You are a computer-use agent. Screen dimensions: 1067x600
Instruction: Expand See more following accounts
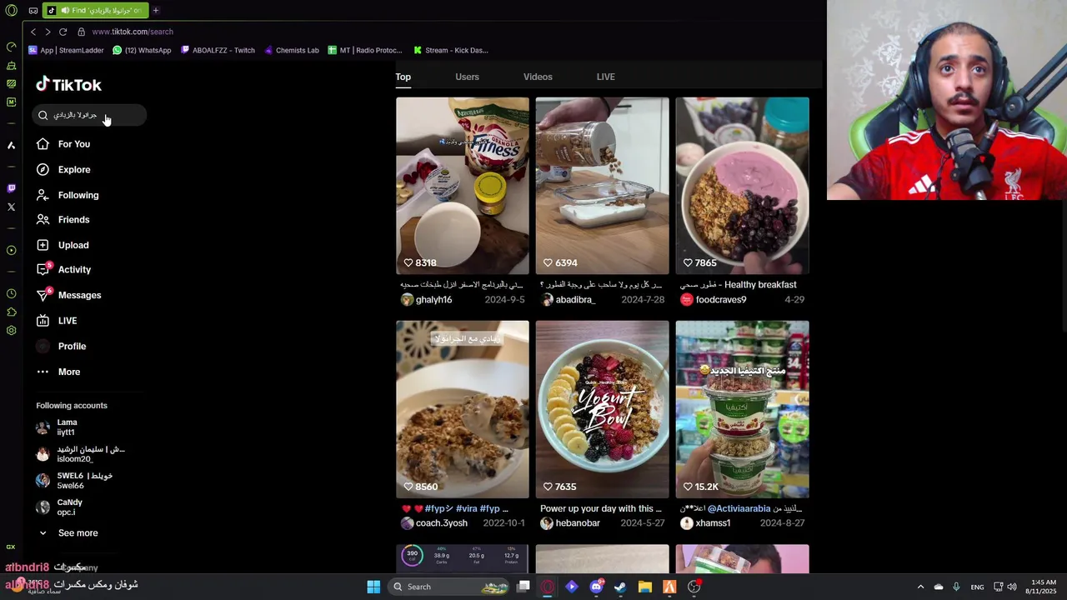pyautogui.click(x=68, y=532)
